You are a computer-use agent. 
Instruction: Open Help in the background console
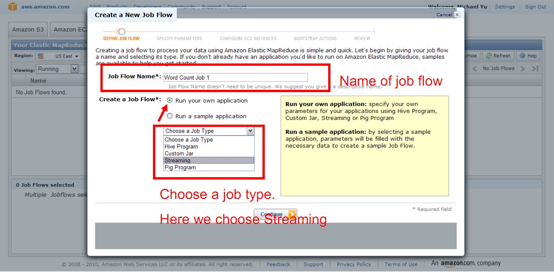point(528,56)
